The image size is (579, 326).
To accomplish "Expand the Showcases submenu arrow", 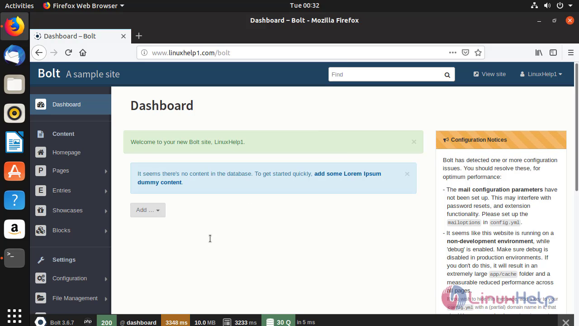I will [106, 211].
